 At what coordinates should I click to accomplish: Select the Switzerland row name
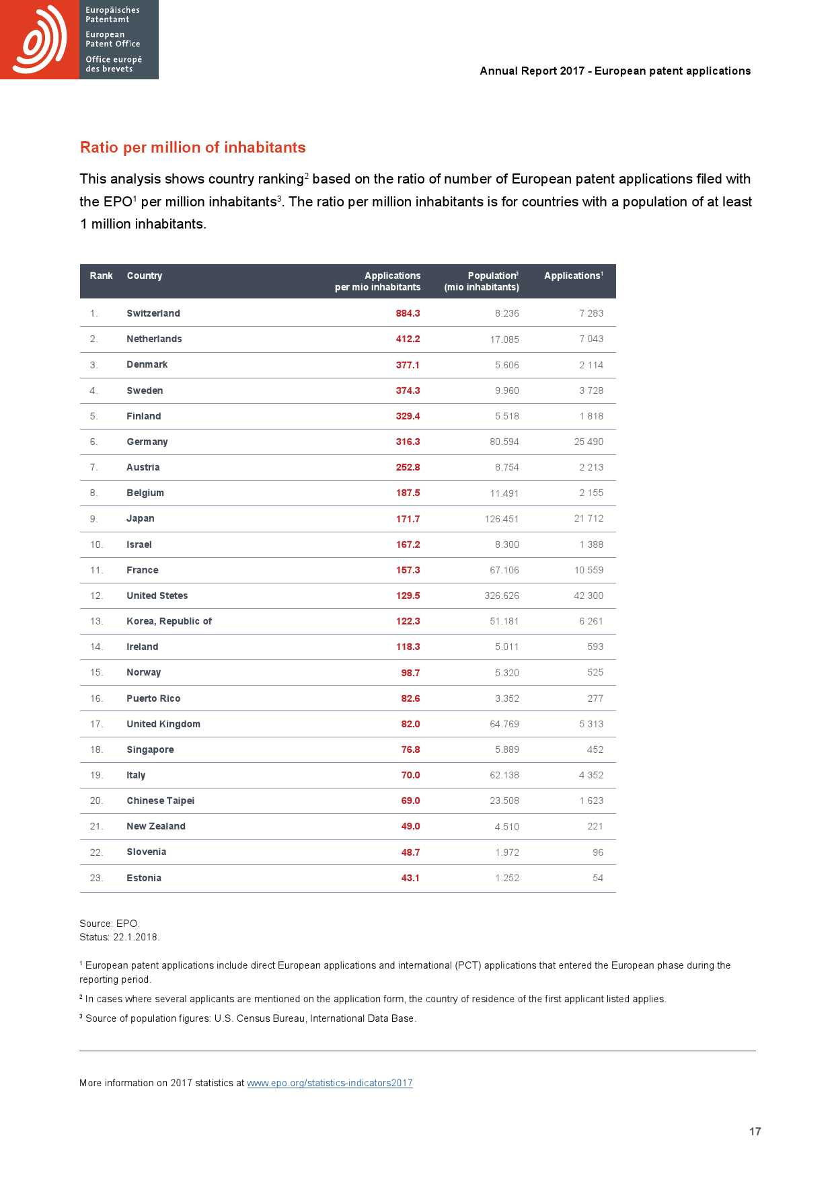coord(153,313)
